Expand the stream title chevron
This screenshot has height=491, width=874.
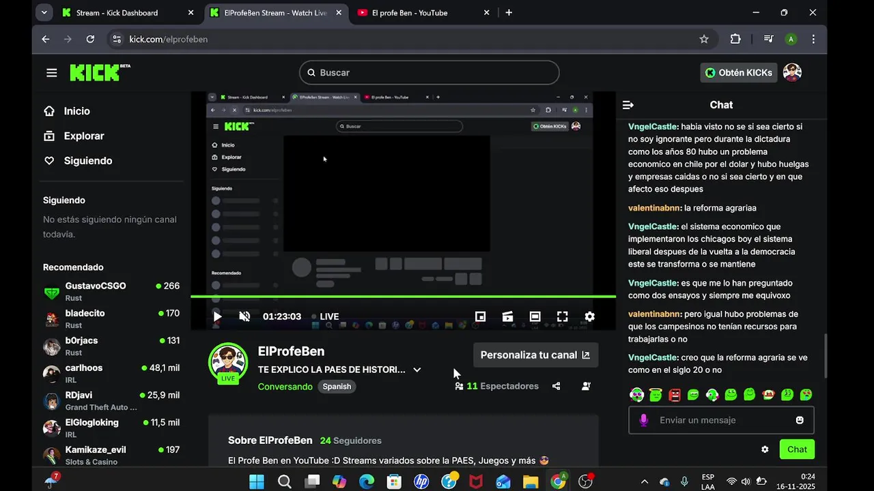pyautogui.click(x=417, y=370)
